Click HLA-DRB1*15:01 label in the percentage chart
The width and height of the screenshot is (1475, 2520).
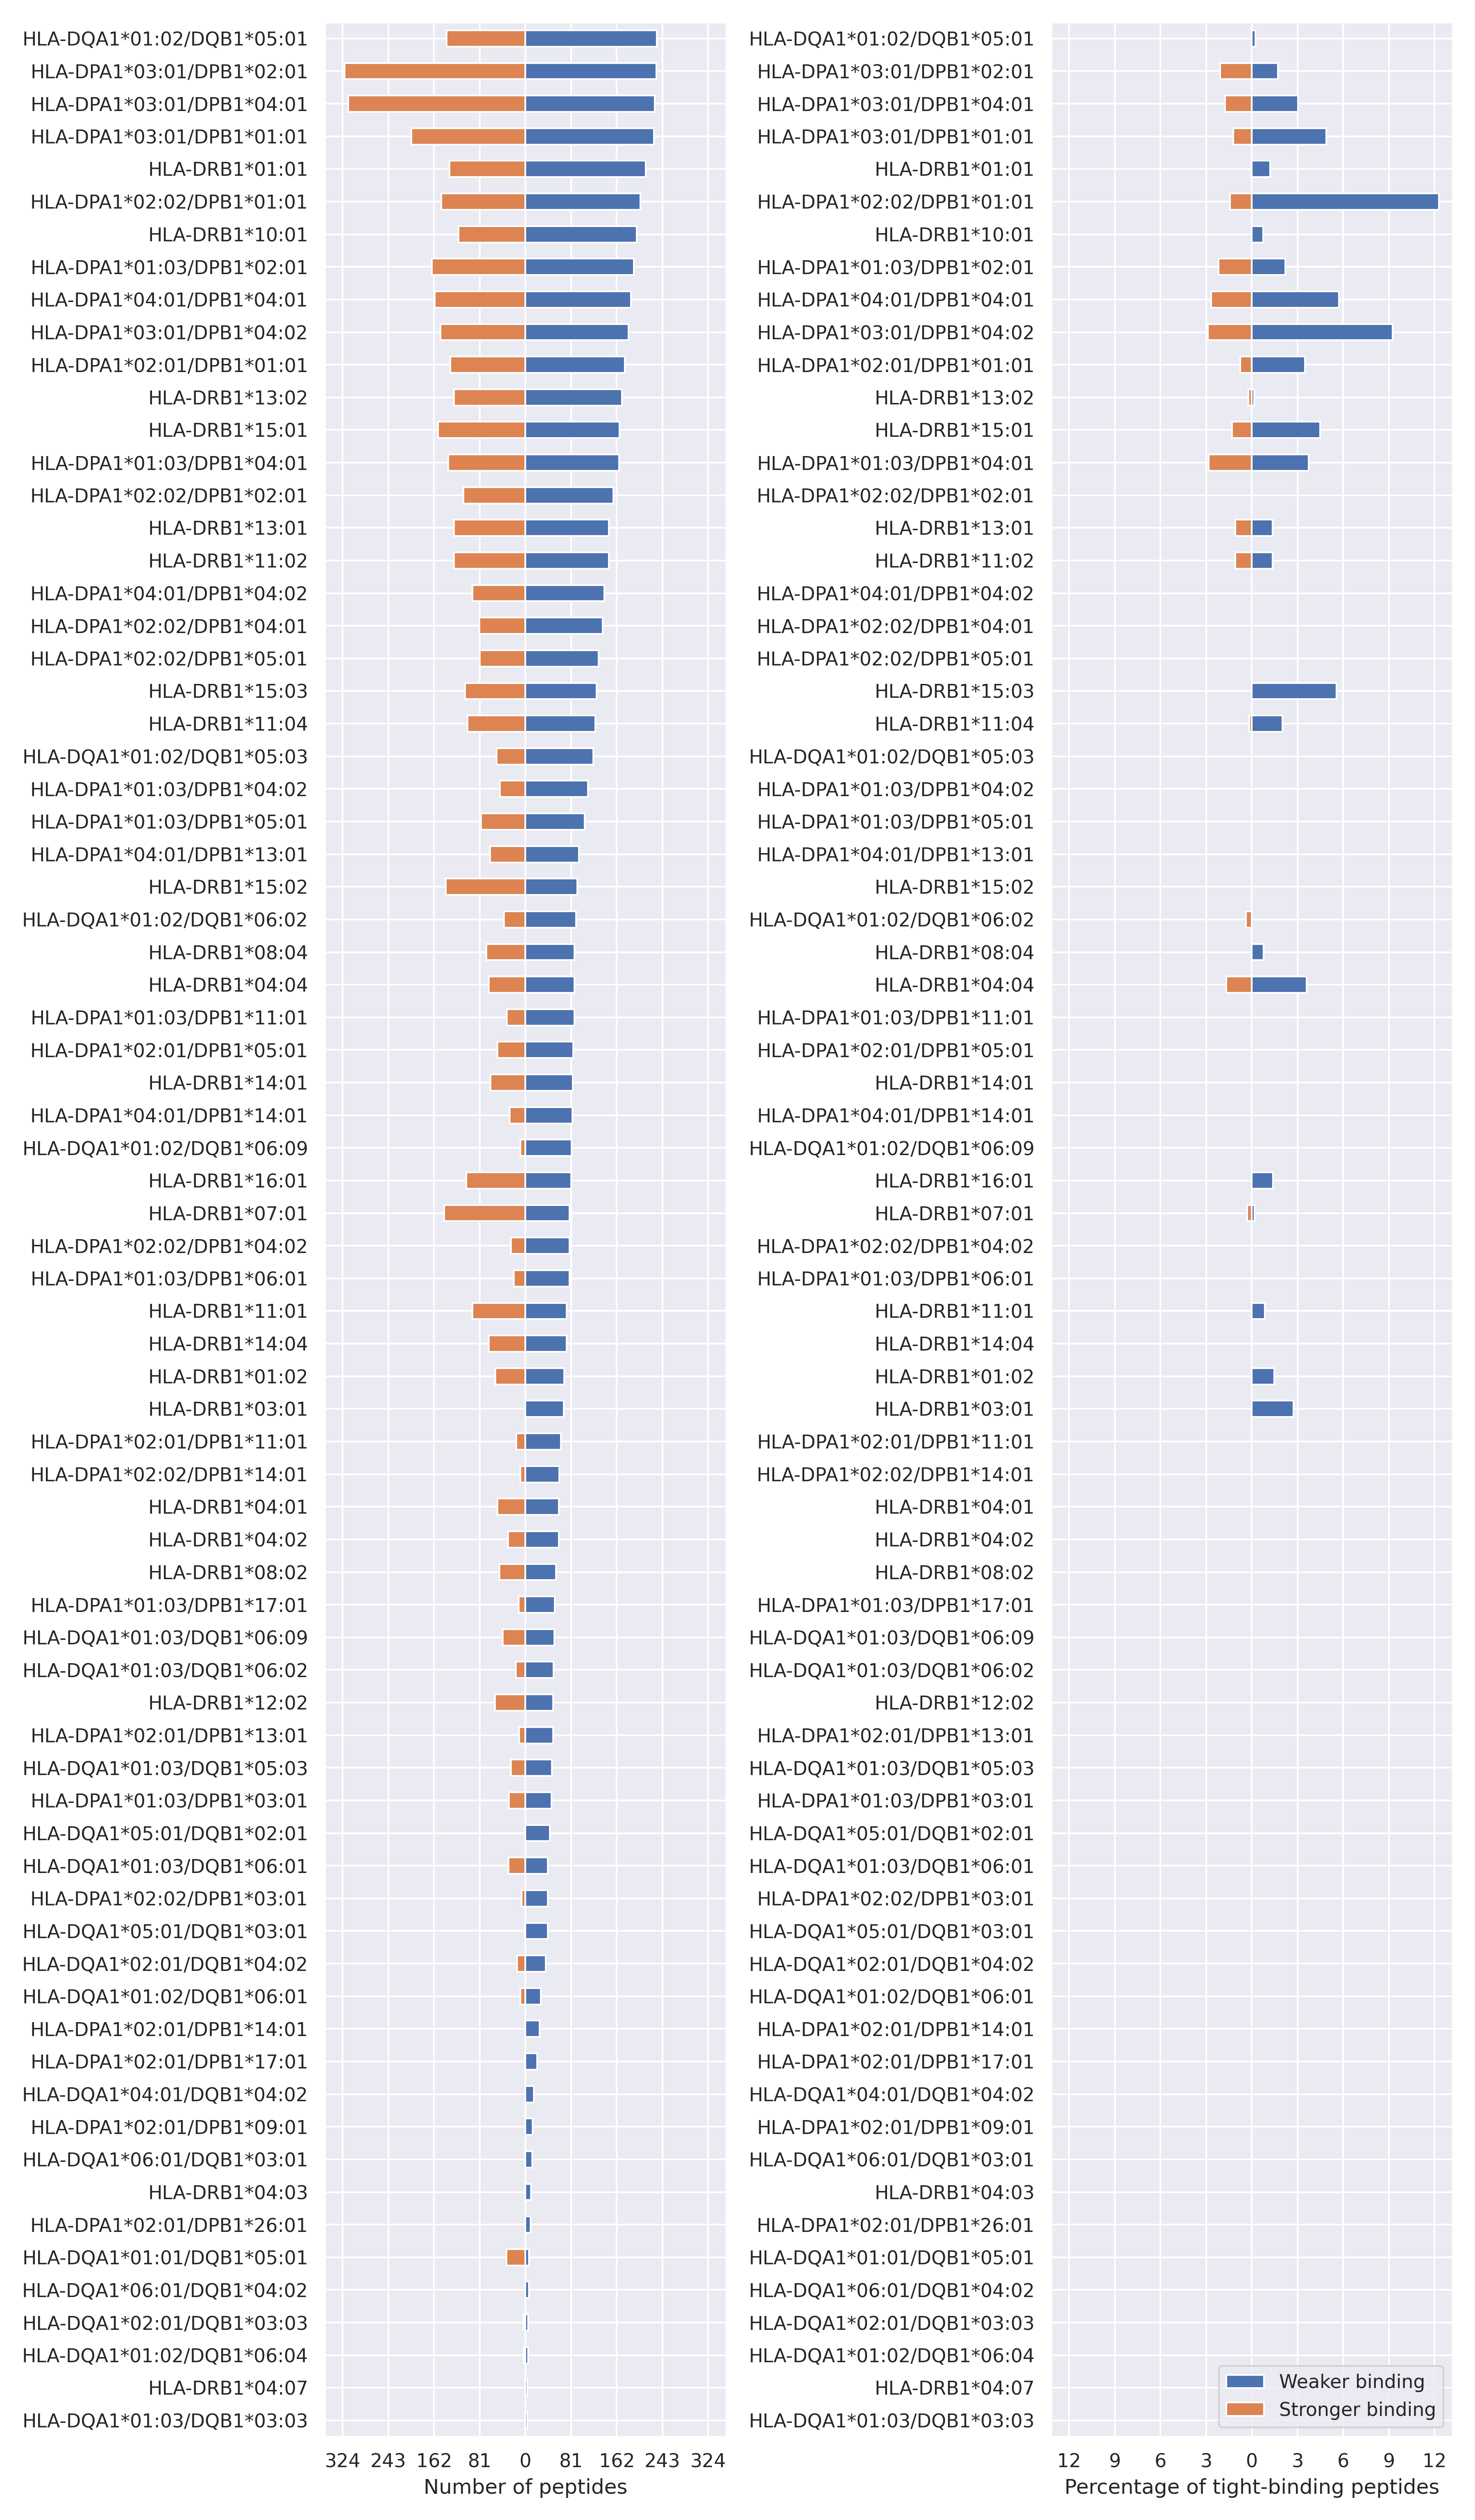[954, 430]
